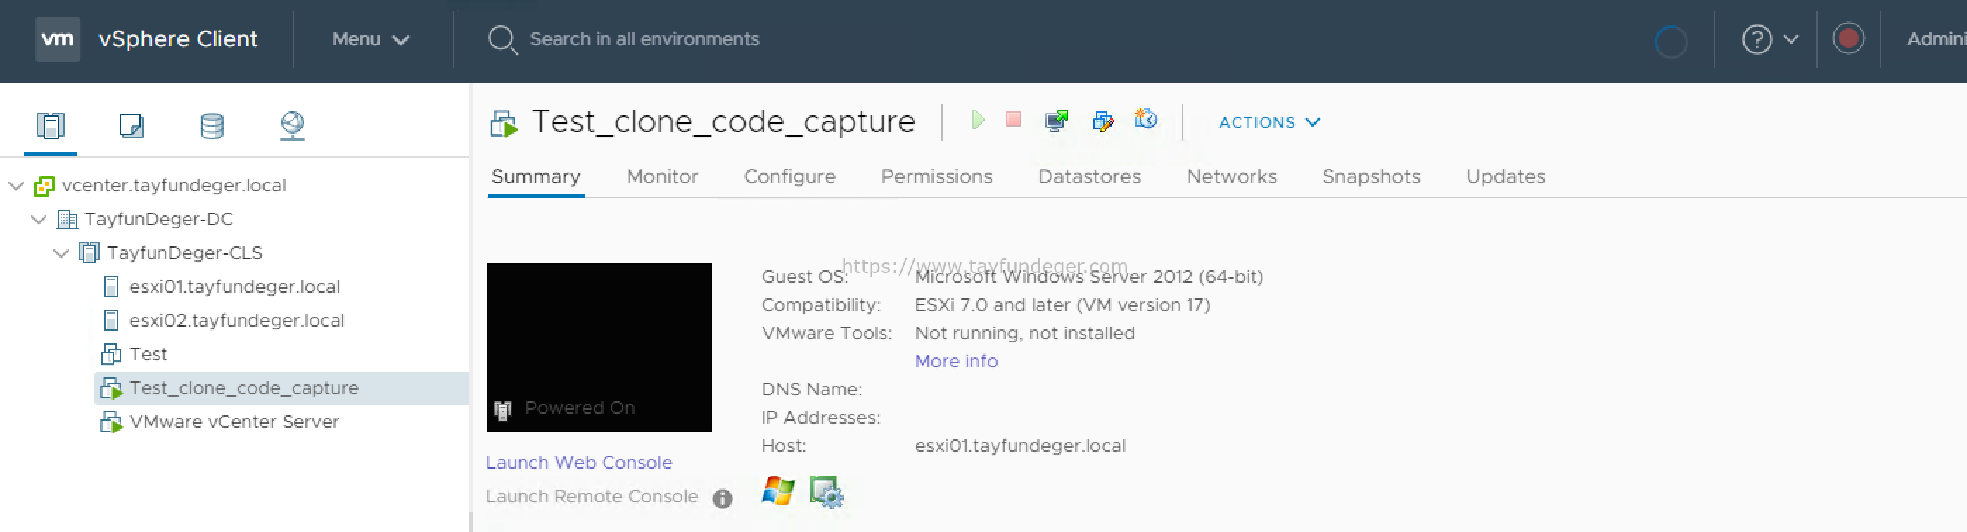Click the datacenter icon next to TayfunDeger-DC

coord(68,220)
